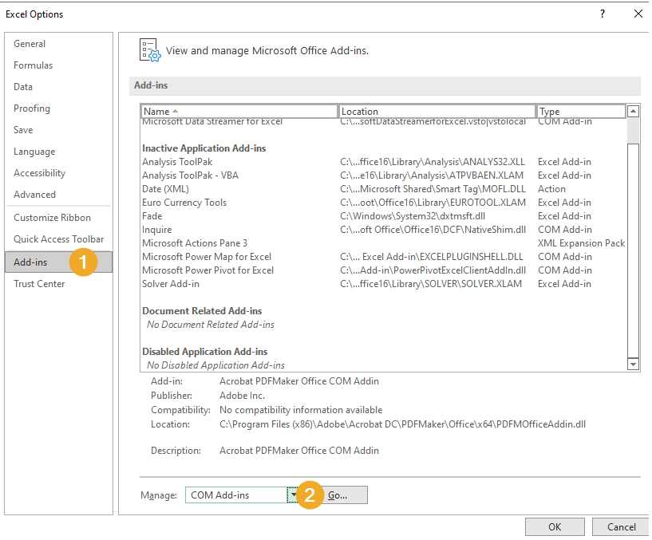The width and height of the screenshot is (652, 540).
Task: Select the Euro Currency Tools add-in
Action: [184, 202]
